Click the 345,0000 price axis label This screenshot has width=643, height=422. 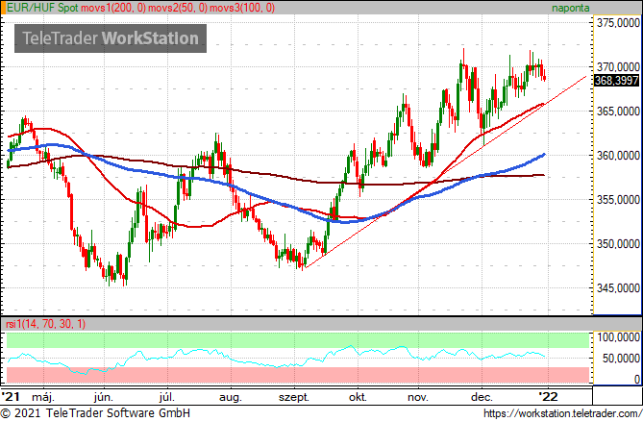pos(618,288)
